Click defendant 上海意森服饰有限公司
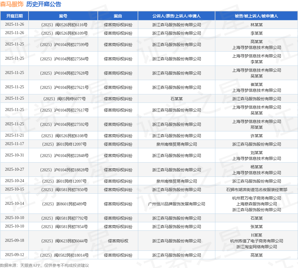The height and width of the screenshot is (268, 298). pos(257,204)
